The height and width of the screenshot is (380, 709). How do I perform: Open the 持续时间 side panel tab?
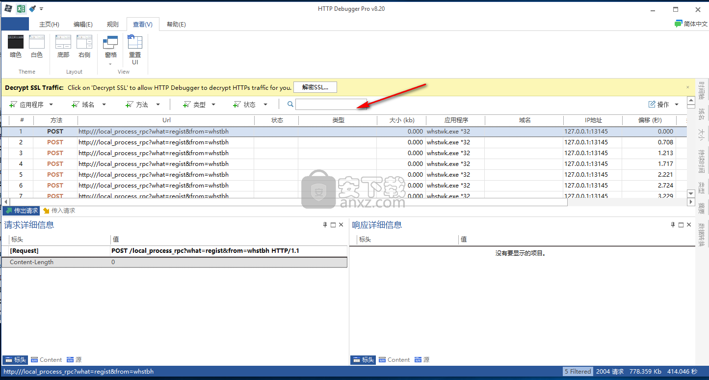(x=702, y=162)
